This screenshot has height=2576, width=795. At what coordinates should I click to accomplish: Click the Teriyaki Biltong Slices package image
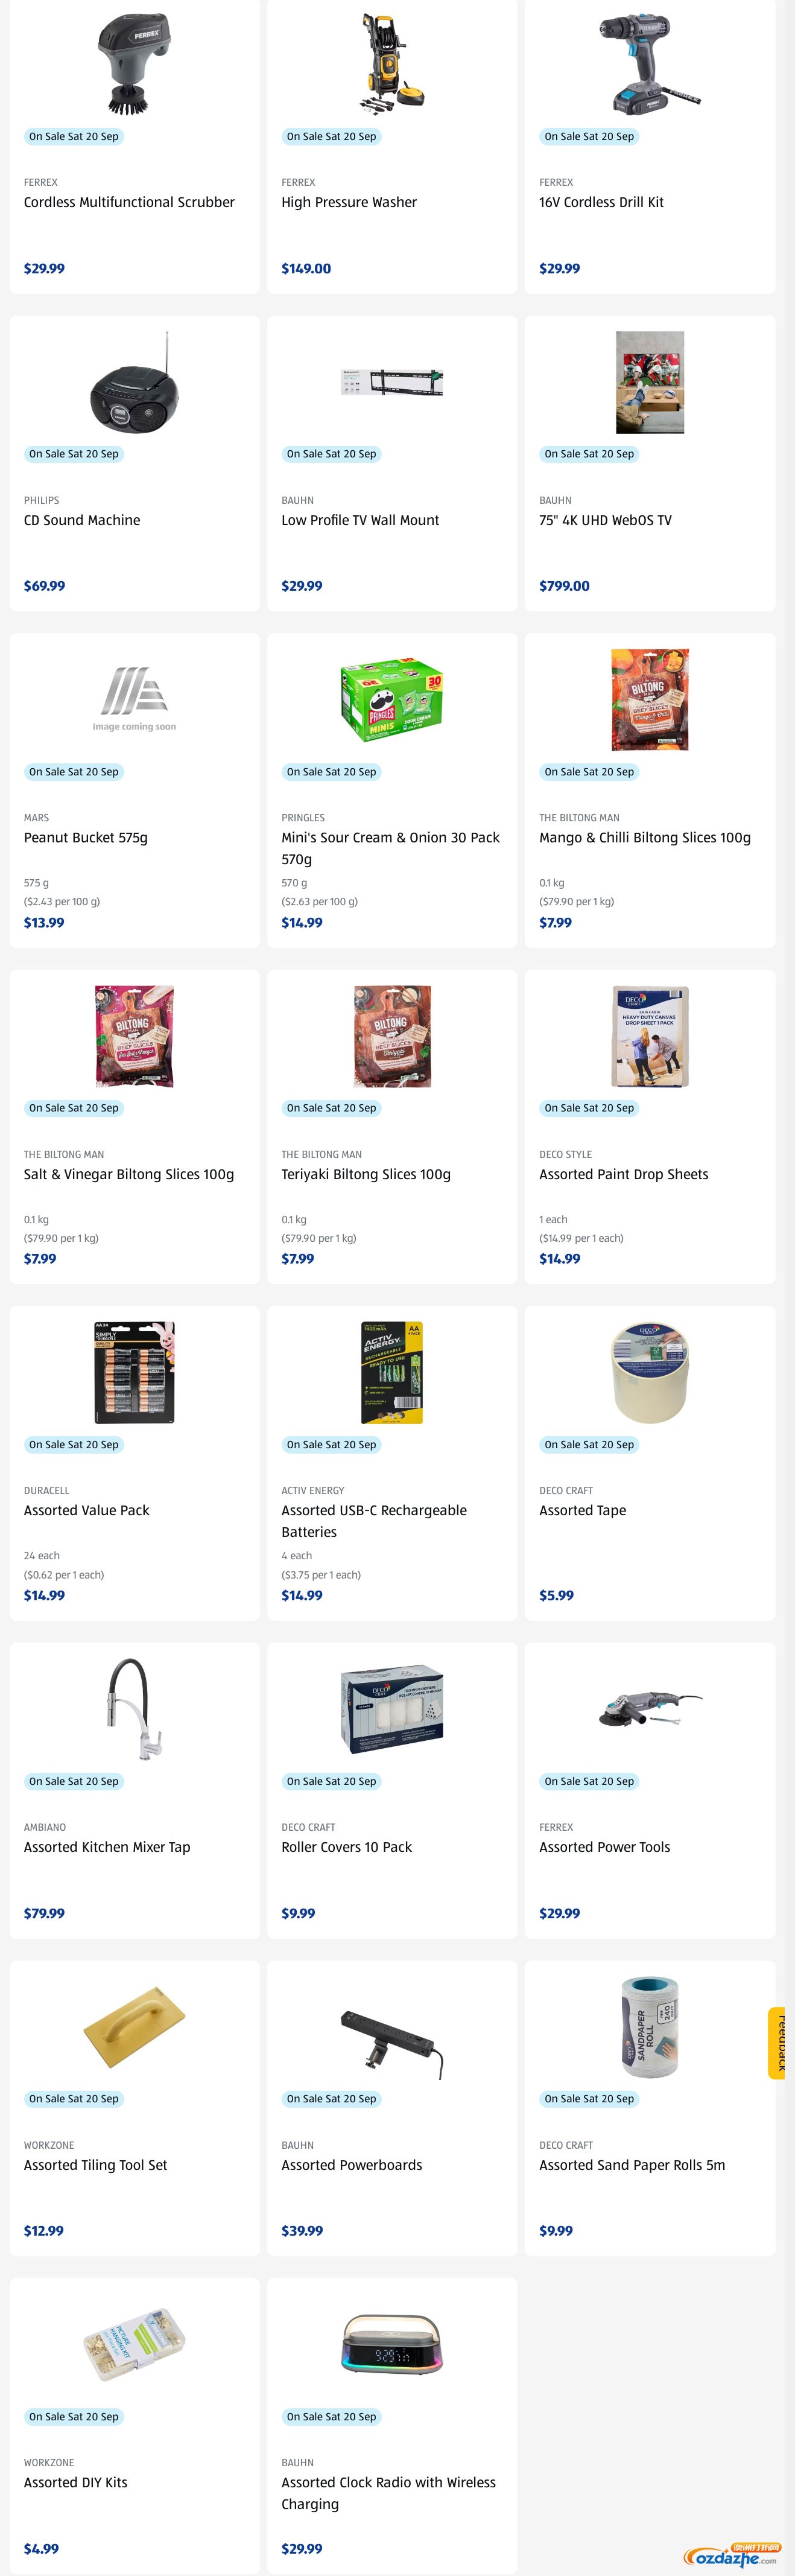click(392, 1036)
